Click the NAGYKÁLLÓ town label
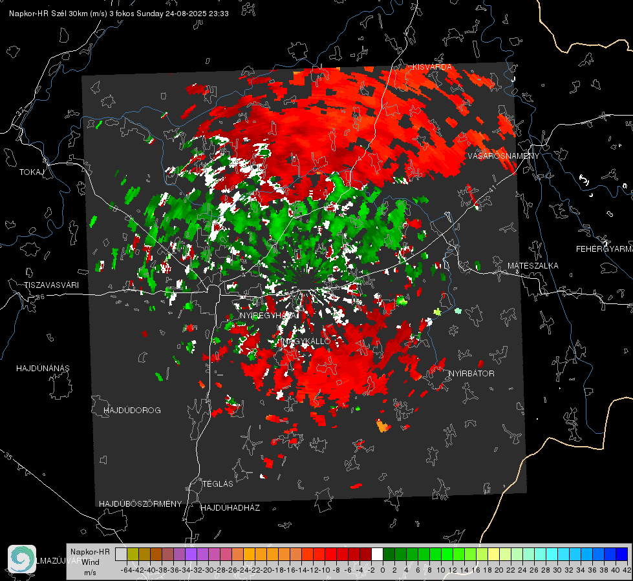The height and width of the screenshot is (581, 633). click(306, 341)
